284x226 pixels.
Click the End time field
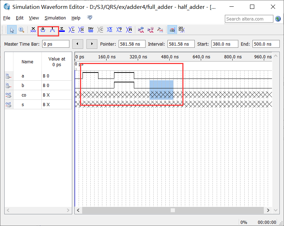click(266, 44)
